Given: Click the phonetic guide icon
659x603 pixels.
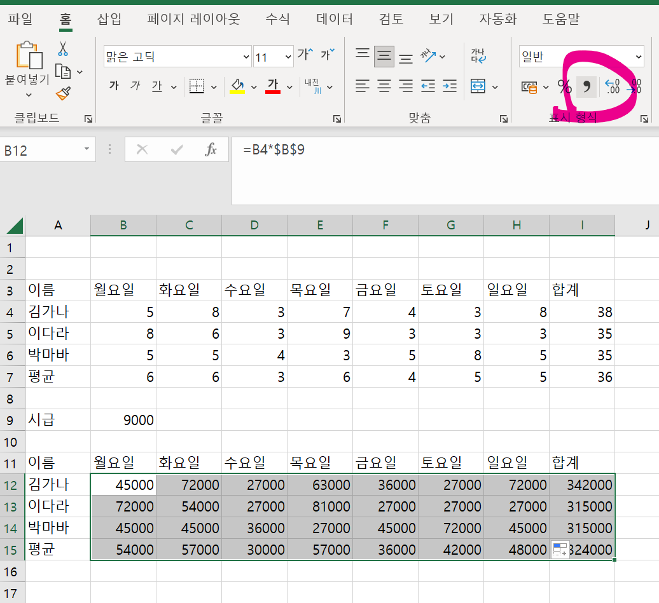Looking at the screenshot, I should coord(313,86).
